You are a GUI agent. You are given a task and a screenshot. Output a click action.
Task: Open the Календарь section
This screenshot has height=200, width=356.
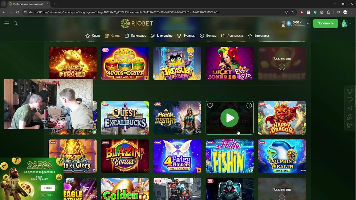pyautogui.click(x=135, y=36)
